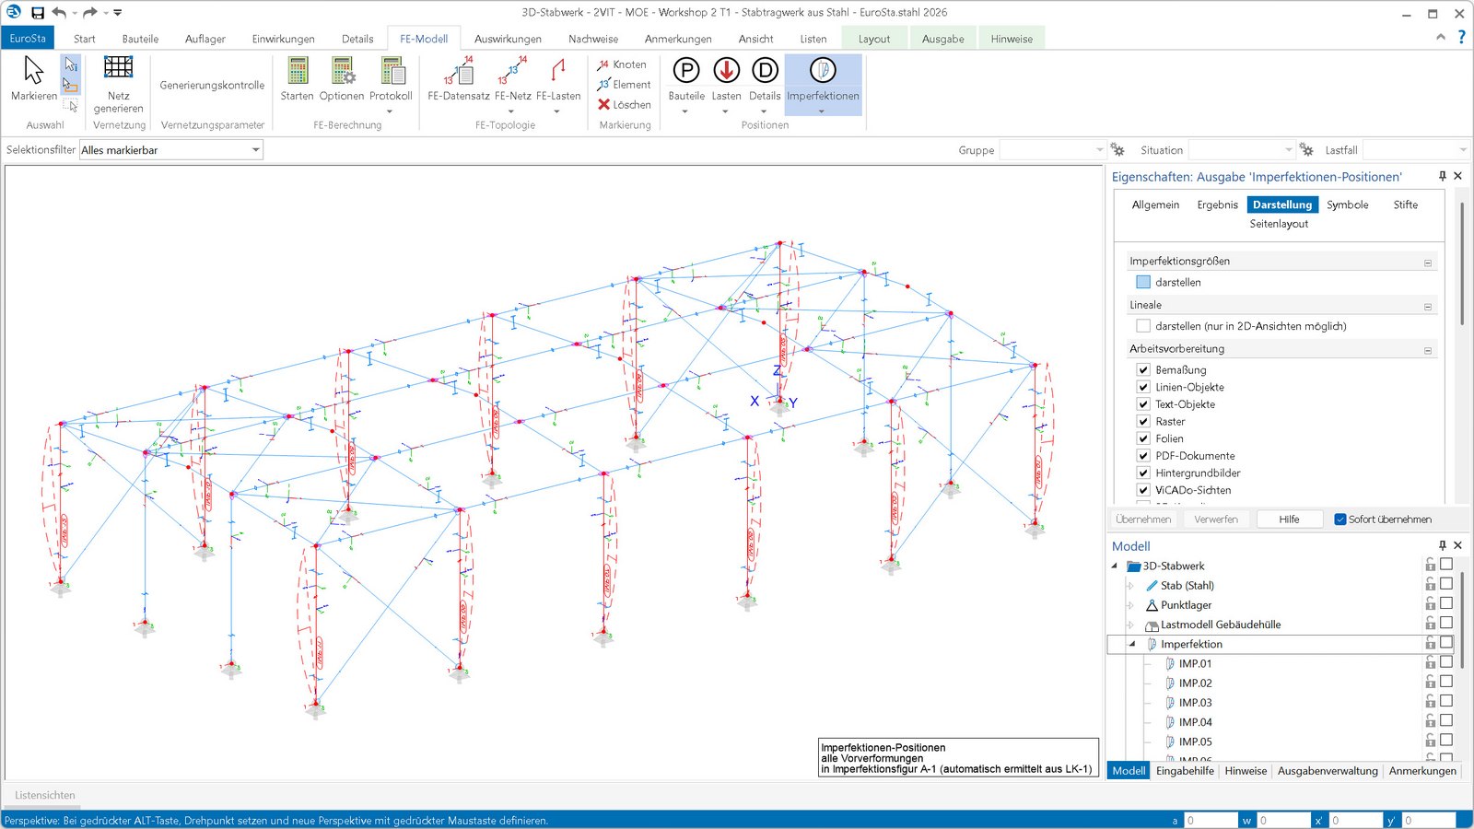Toggle Lineale darstellen checkbox
The image size is (1474, 829).
(1143, 326)
